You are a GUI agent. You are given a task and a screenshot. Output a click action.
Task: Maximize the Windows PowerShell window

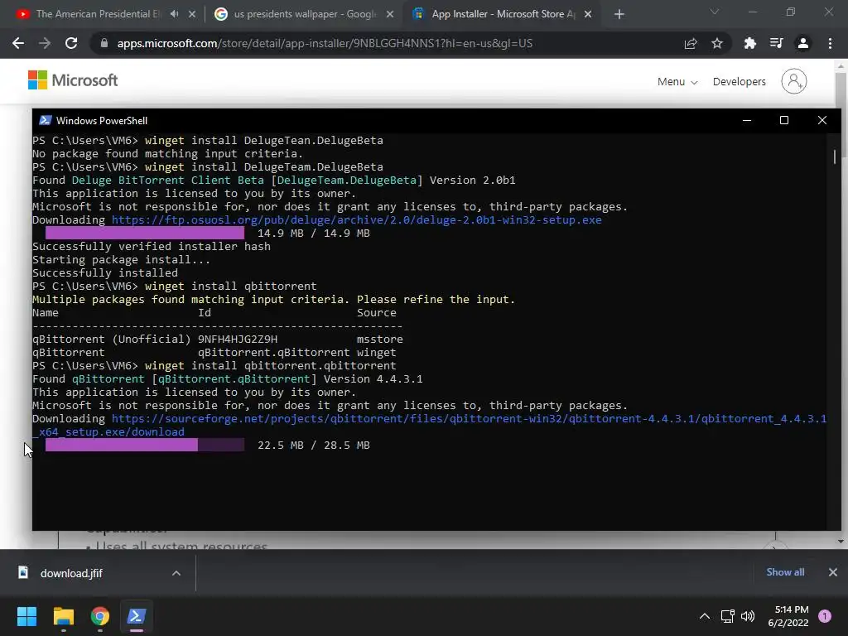pos(783,120)
